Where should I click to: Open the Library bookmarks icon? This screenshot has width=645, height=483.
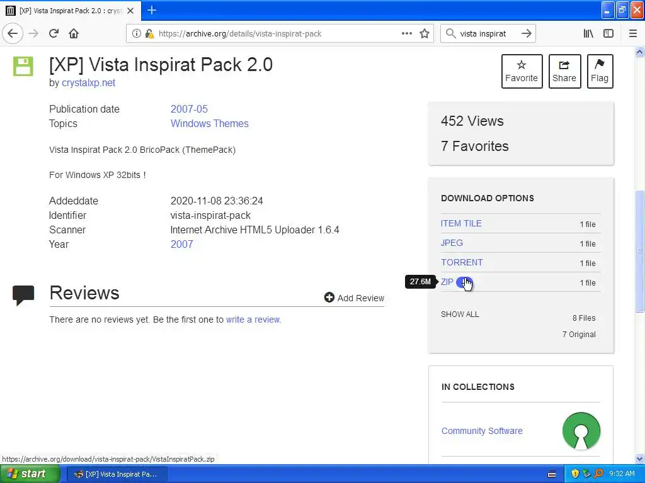point(588,34)
